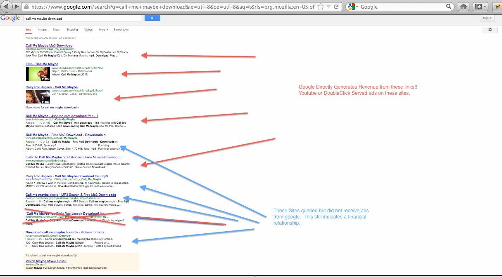Screen dimensions: 502x277
Task: Switch to the Videos search tab
Action: pyautogui.click(x=88, y=30)
